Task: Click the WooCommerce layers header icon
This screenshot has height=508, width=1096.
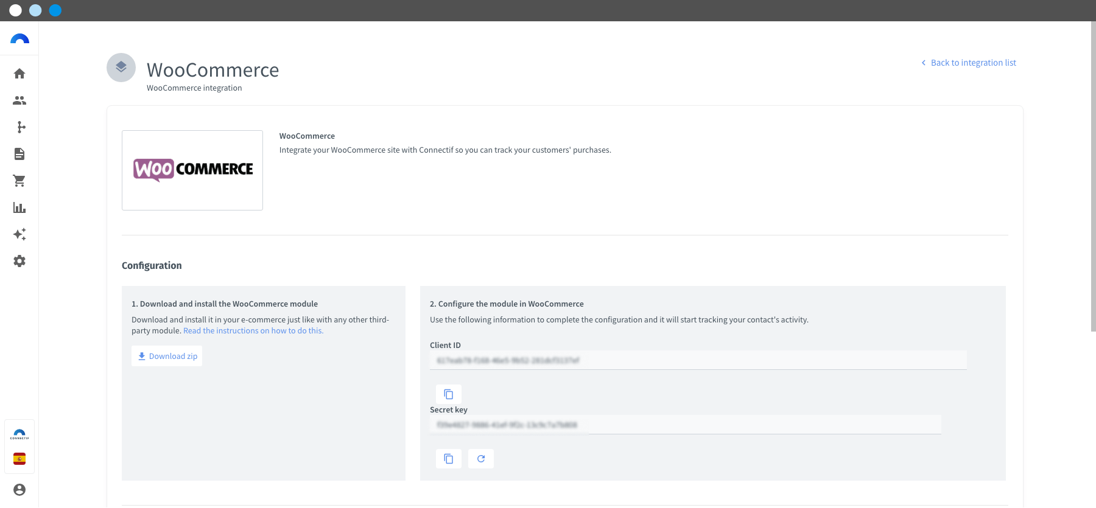Action: coord(121,68)
